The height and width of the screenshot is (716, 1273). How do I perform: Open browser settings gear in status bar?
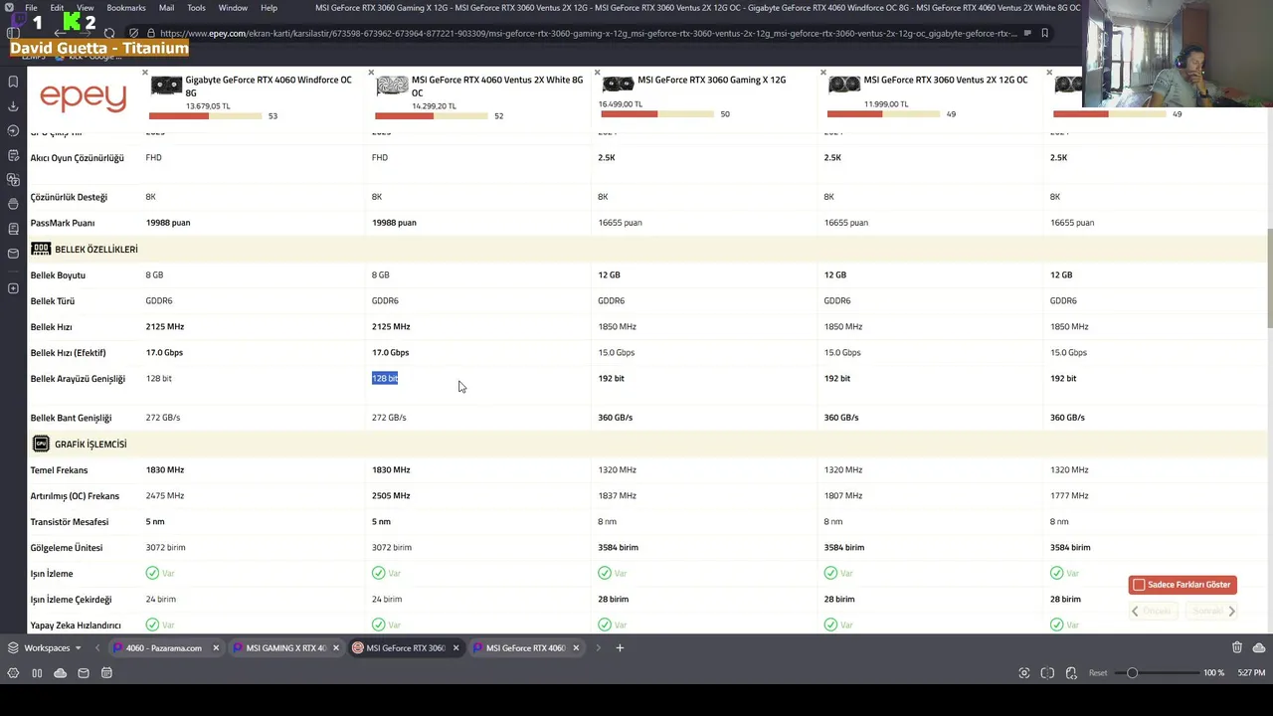coord(13,673)
